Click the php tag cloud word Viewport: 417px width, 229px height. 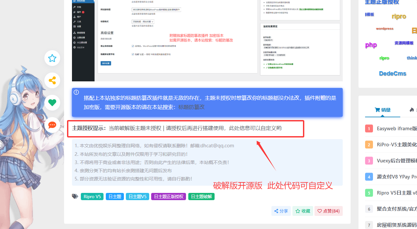pyautogui.click(x=371, y=45)
